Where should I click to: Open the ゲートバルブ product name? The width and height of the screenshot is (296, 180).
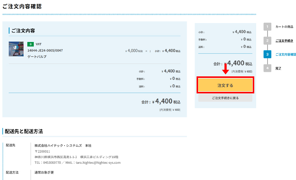37,56
